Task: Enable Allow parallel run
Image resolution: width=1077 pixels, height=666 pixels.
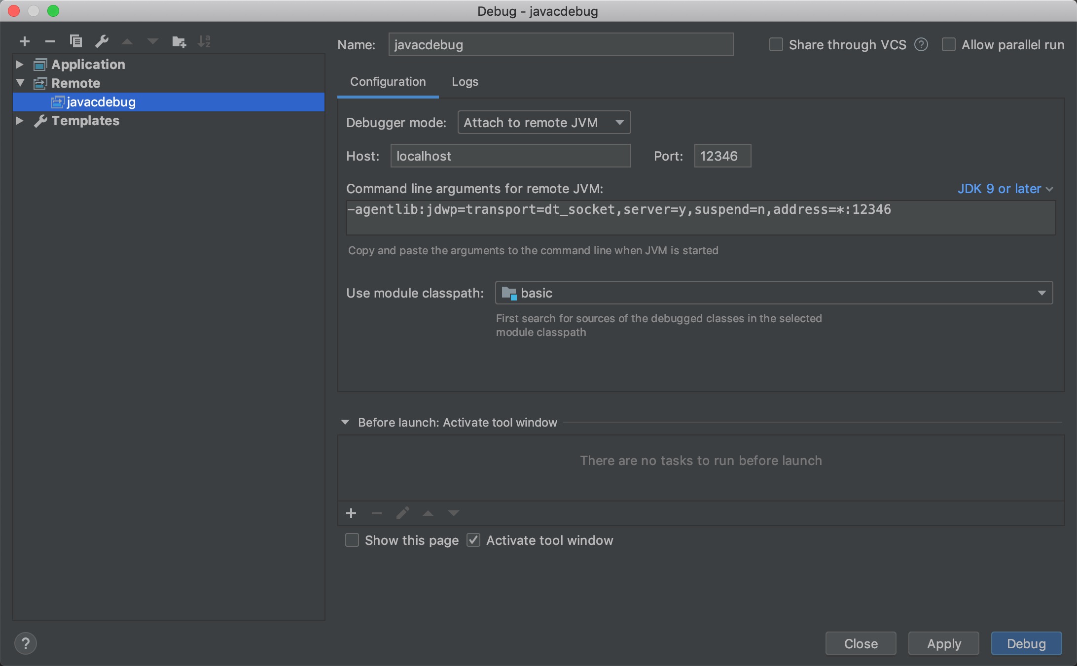Action: coord(949,45)
